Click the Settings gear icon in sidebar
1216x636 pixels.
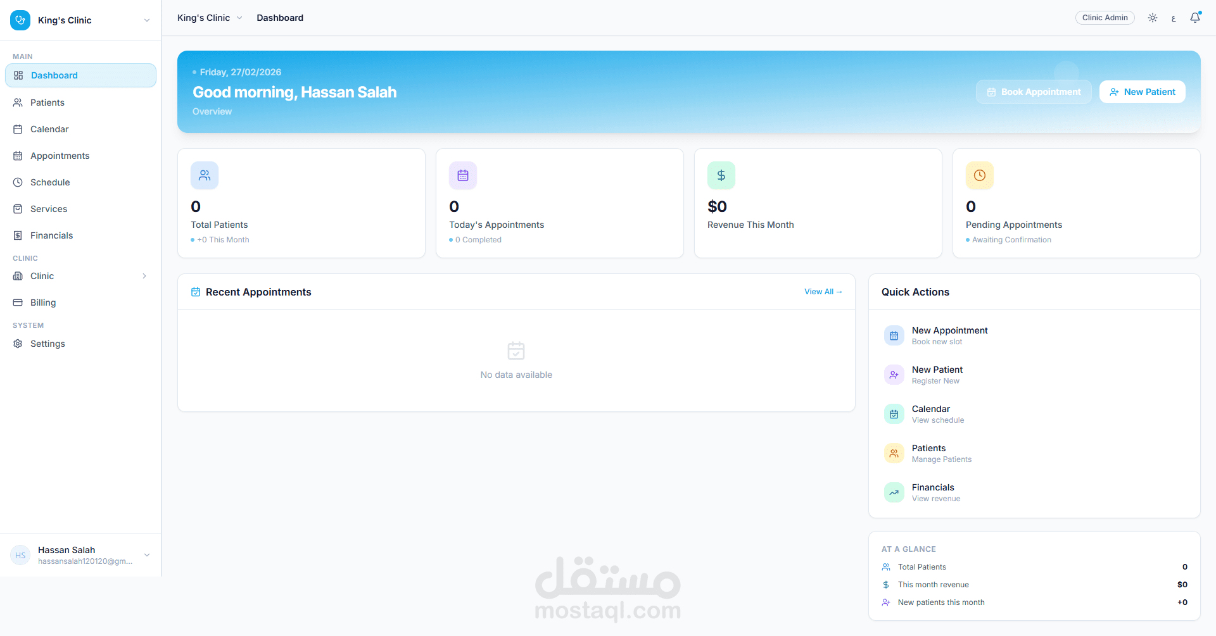click(x=18, y=344)
